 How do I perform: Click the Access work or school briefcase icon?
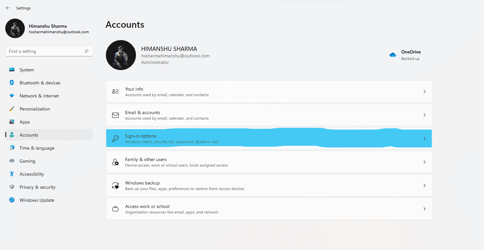click(x=115, y=209)
